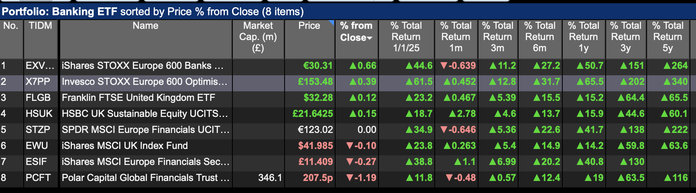Click the price $32.28
The height and width of the screenshot is (193, 696).
point(318,98)
